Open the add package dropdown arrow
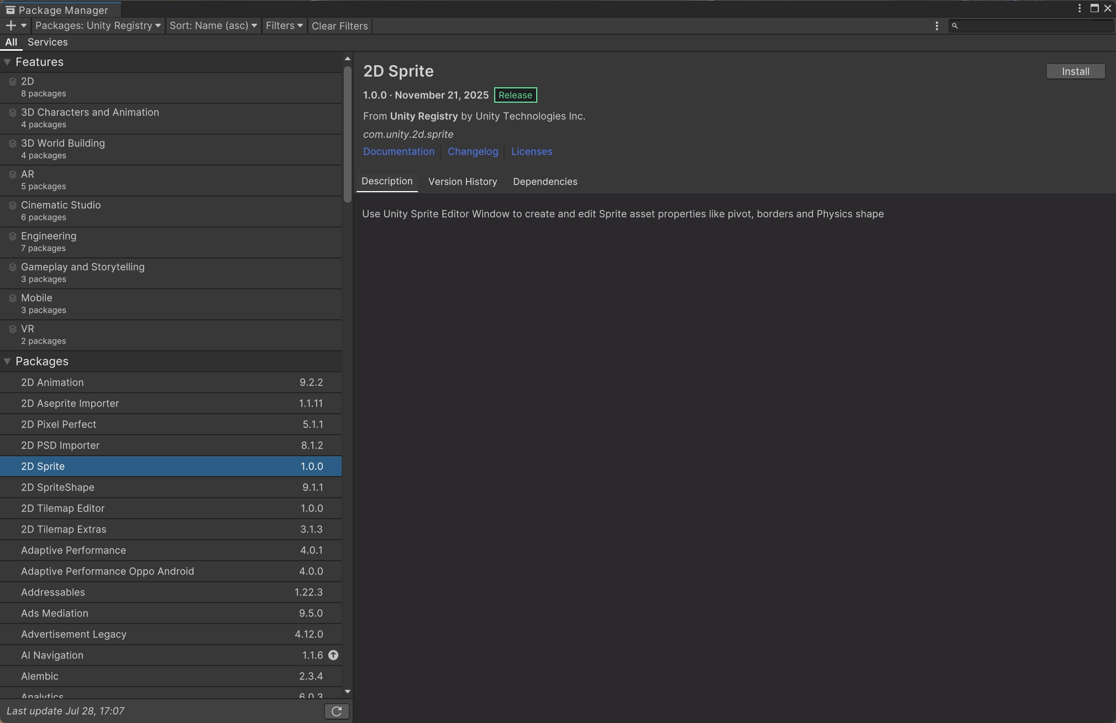The width and height of the screenshot is (1116, 723). coord(24,25)
